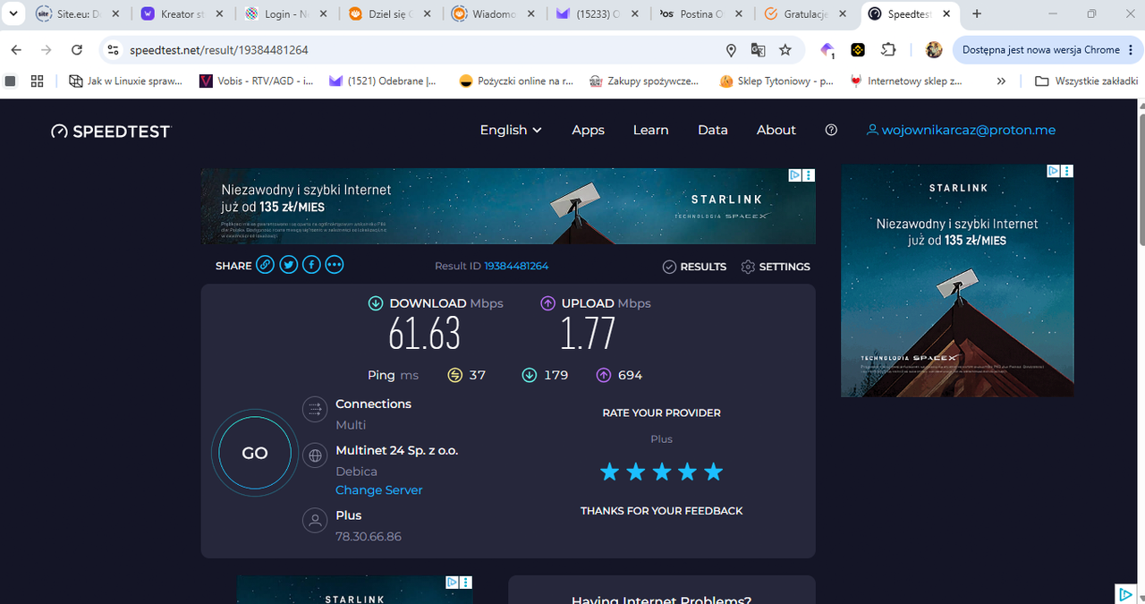Click the SPEEDTEST logo
This screenshot has height=604, width=1145.
(111, 132)
